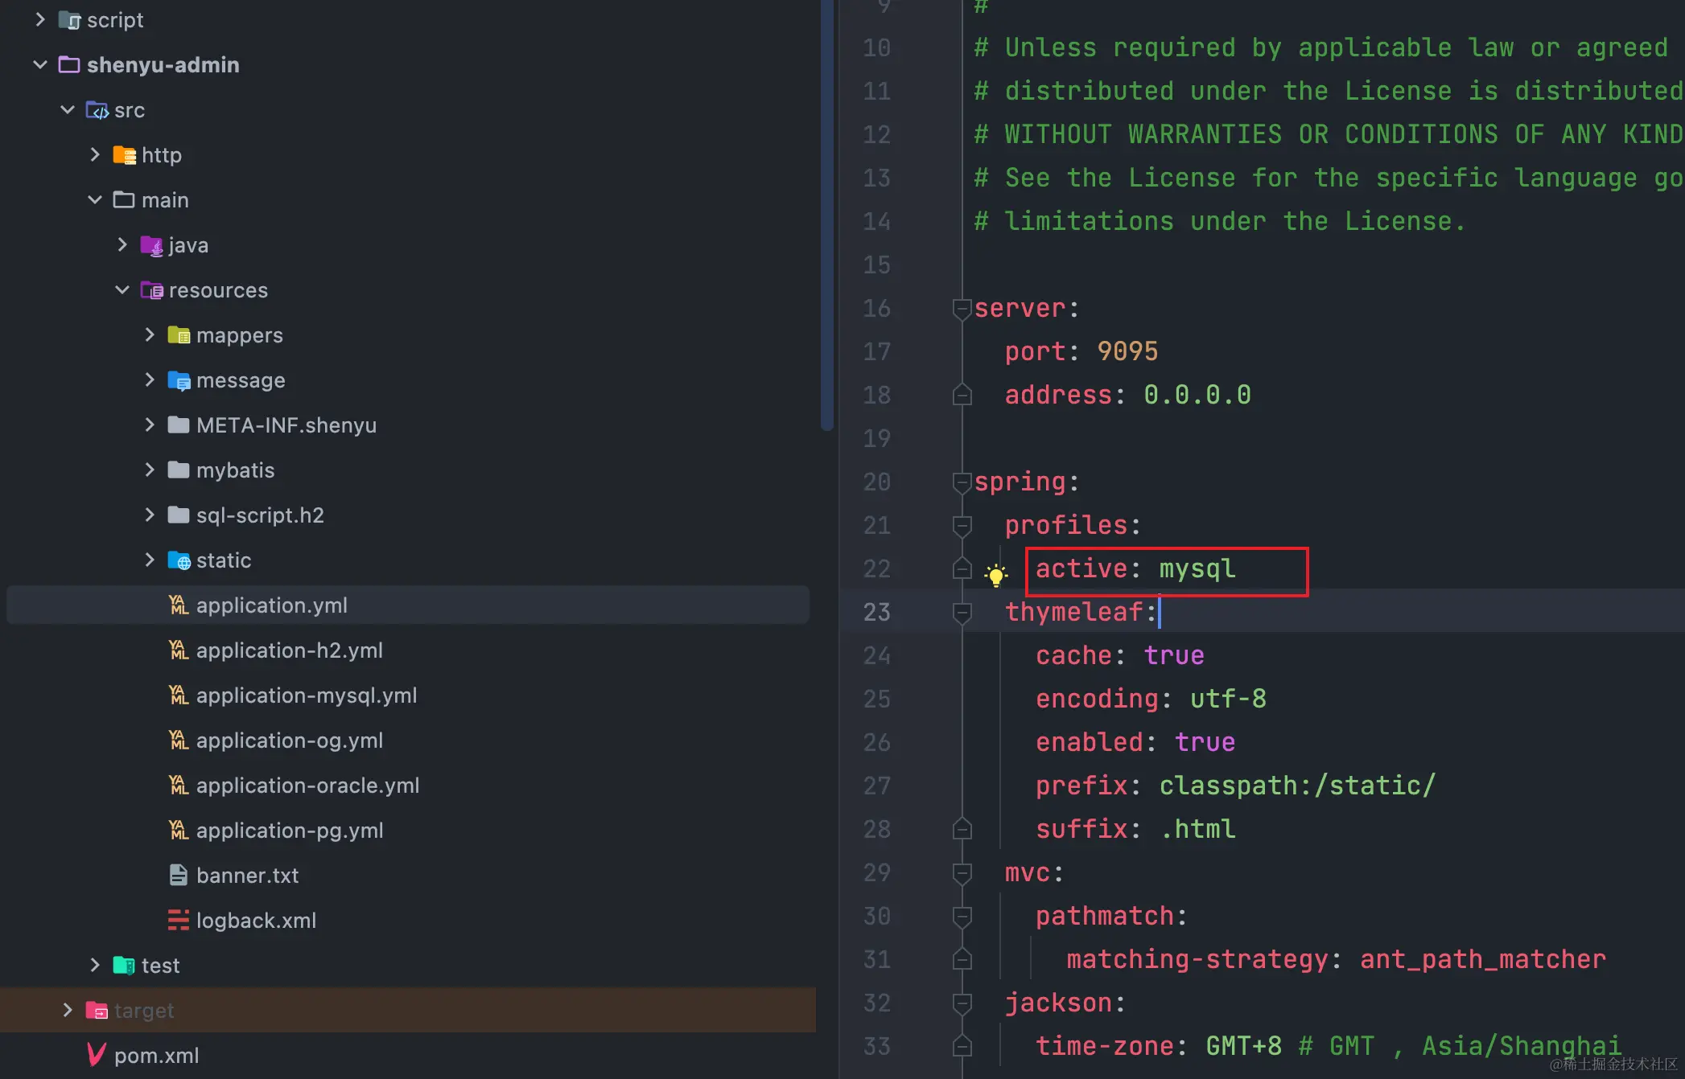
Task: Click the java source folder icon
Action: point(151,245)
